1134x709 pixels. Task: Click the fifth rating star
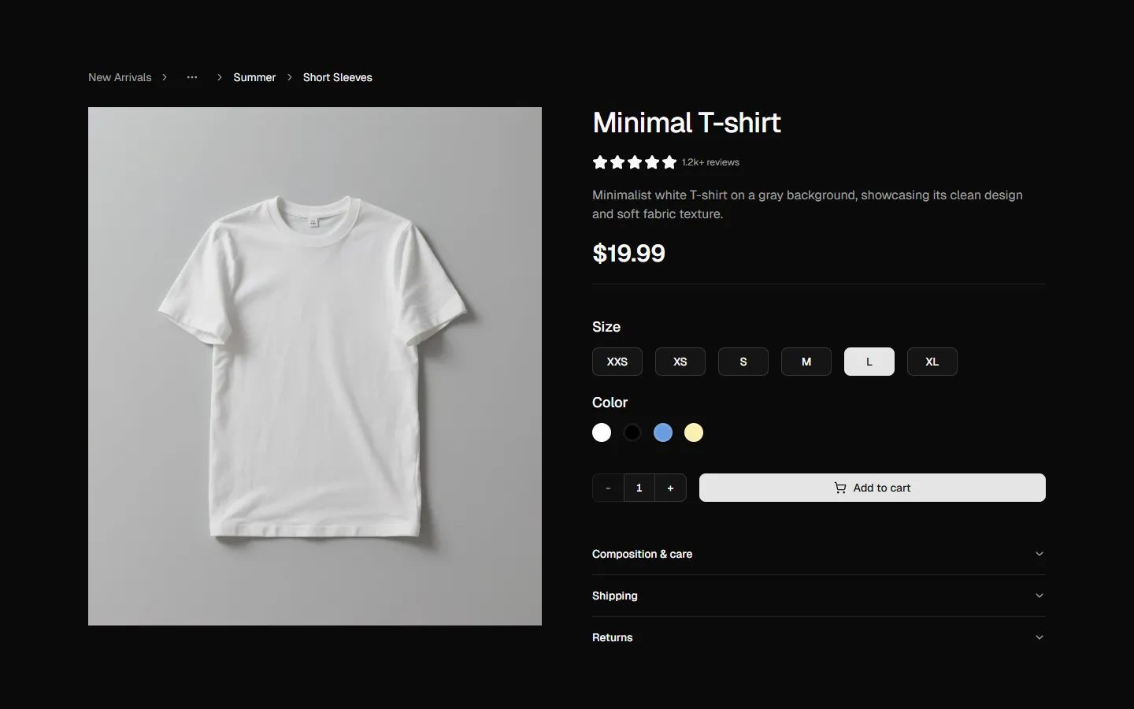click(x=669, y=162)
